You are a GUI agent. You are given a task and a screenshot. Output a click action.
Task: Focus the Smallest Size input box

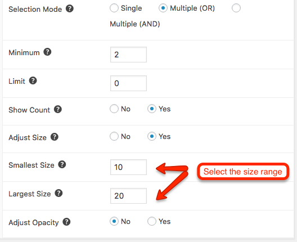tap(128, 167)
